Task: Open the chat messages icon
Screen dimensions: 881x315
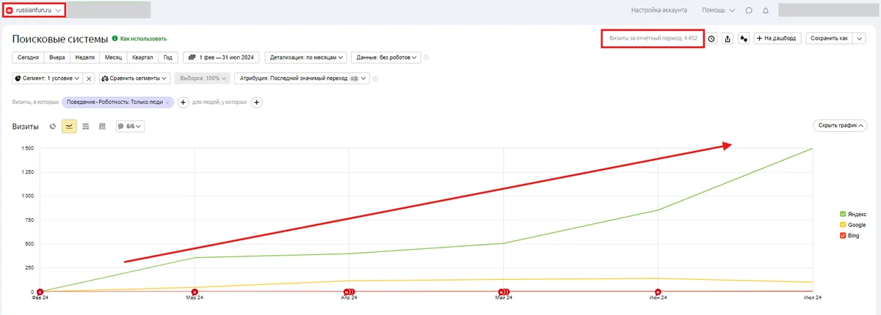Action: click(749, 10)
